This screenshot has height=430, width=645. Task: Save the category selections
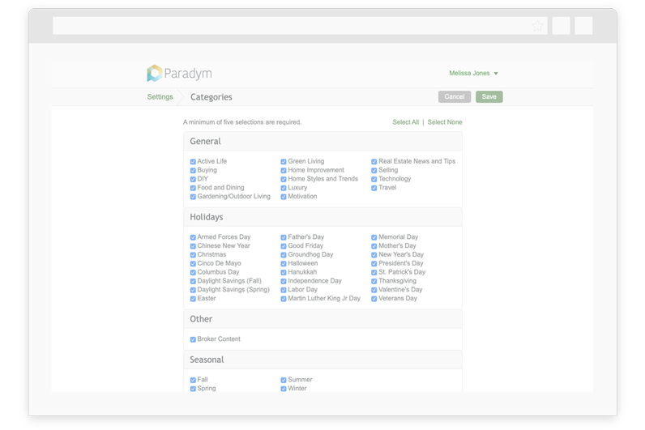[489, 96]
